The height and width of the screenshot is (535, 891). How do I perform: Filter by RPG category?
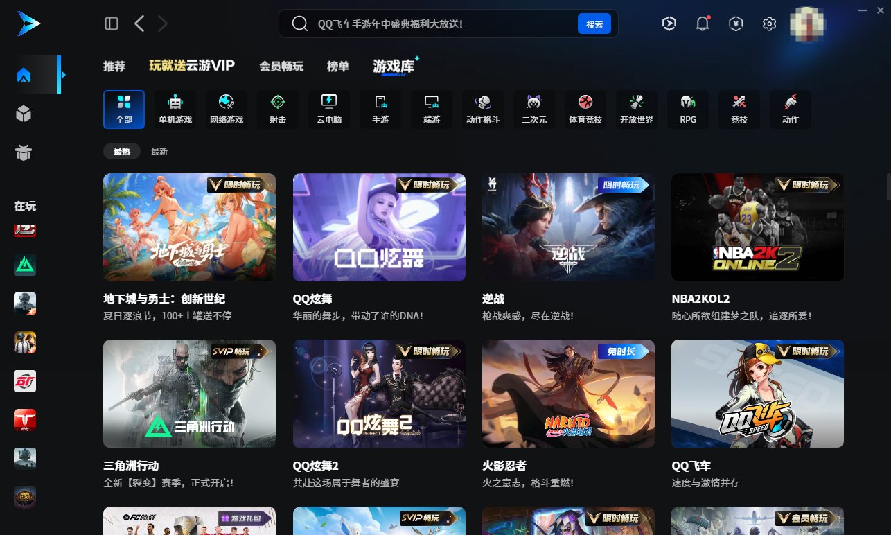(x=688, y=109)
